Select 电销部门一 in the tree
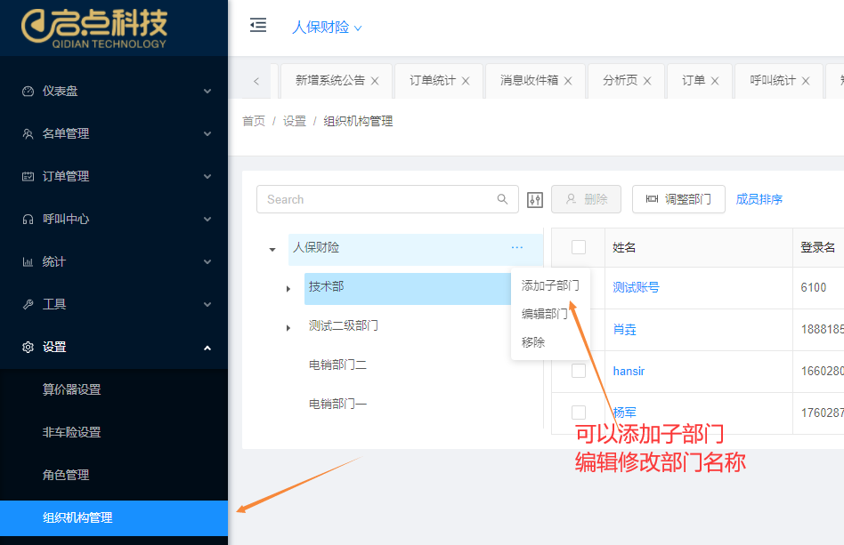The width and height of the screenshot is (844, 545). coord(337,405)
